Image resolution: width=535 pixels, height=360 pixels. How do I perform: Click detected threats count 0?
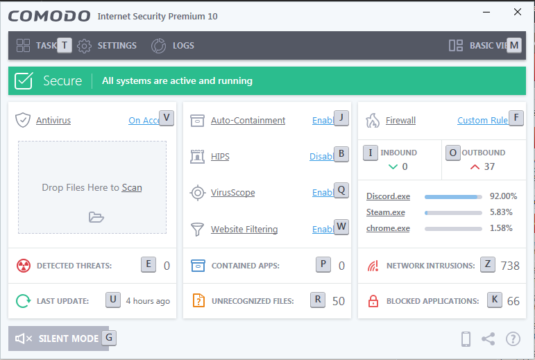167,266
